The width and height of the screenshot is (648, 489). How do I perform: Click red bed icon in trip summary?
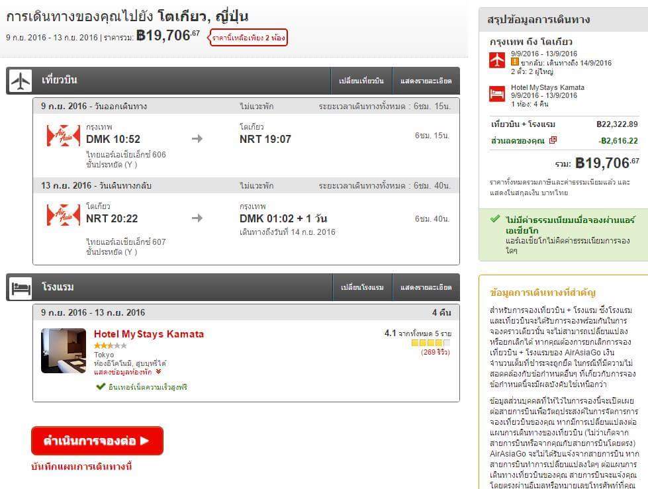coord(496,94)
